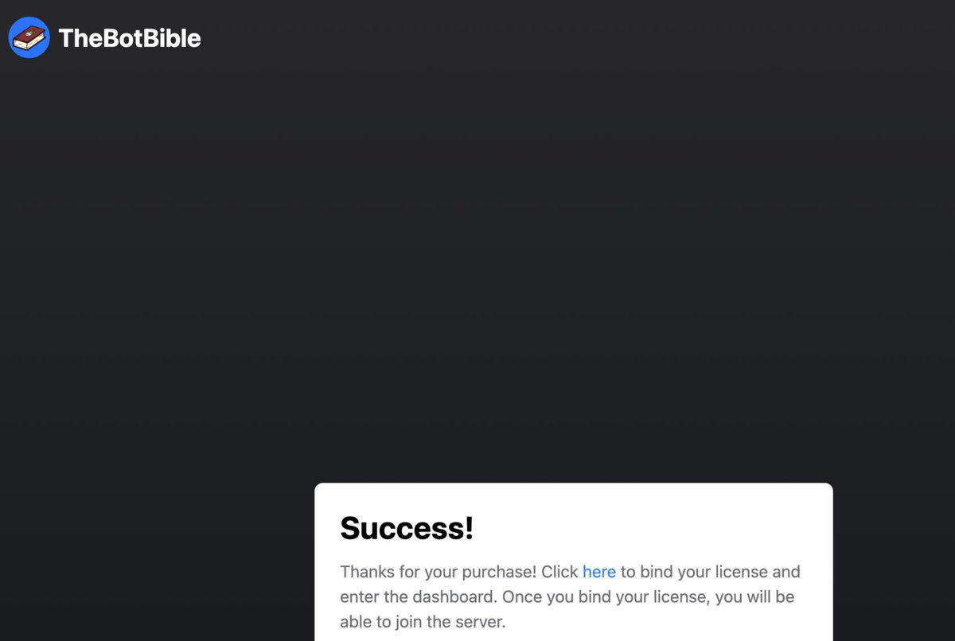955x641 pixels.
Task: Click the word "Click" before the here link
Action: pos(559,572)
